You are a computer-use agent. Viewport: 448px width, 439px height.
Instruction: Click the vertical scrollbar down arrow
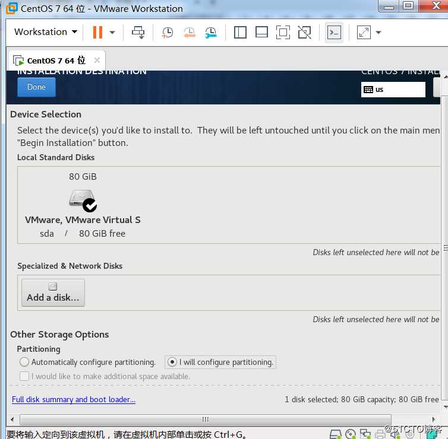(445, 407)
